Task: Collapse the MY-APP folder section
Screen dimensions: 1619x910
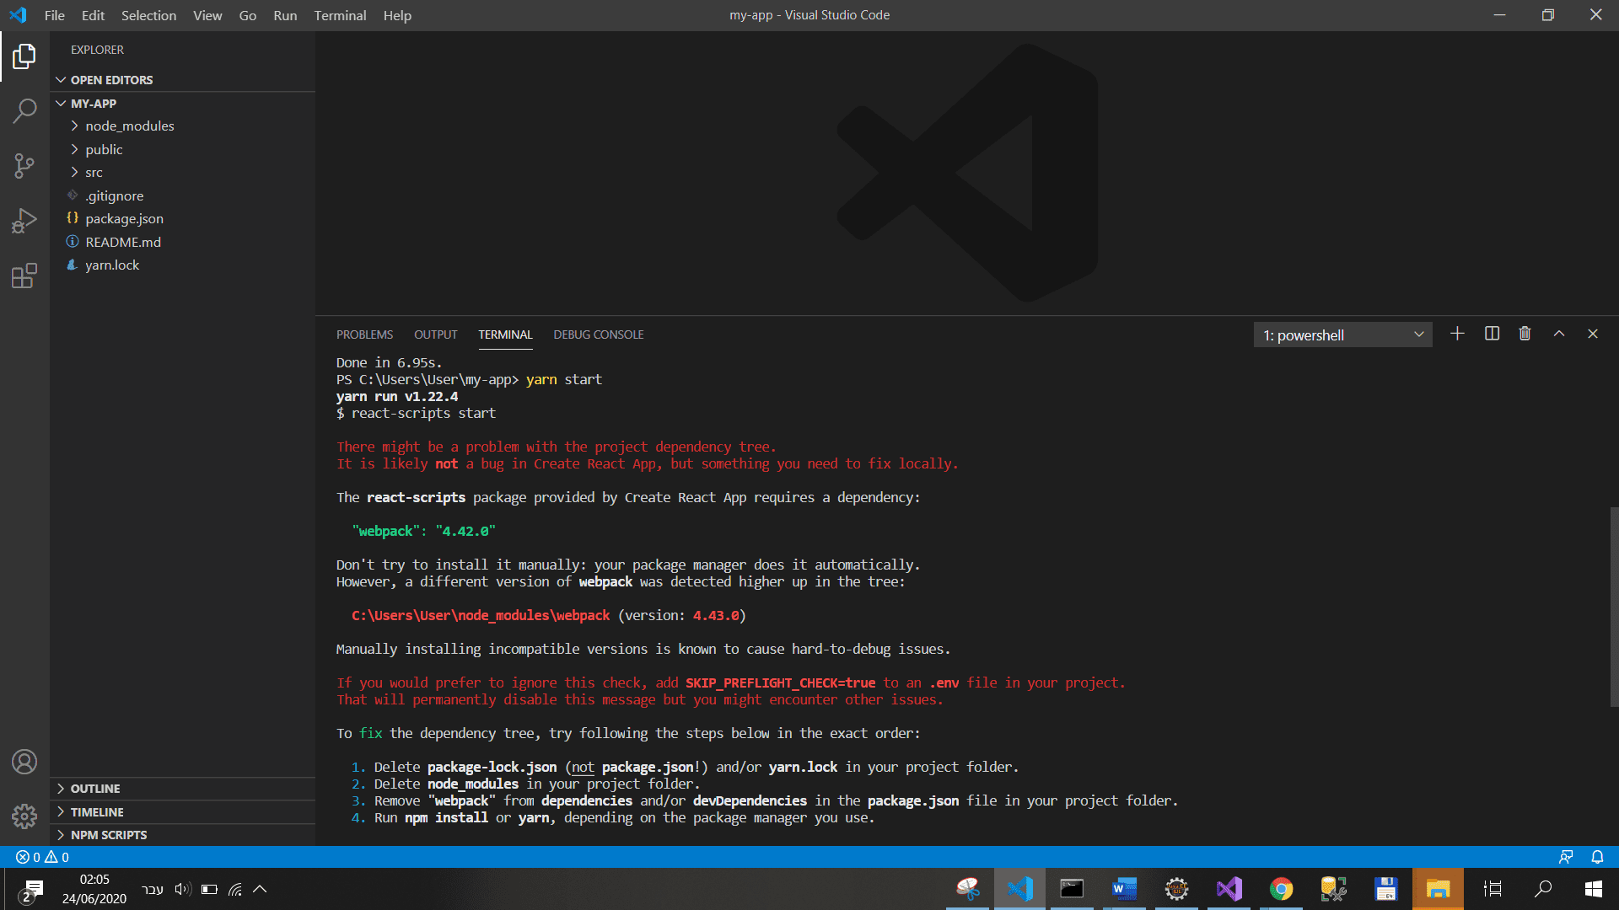Action: pyautogui.click(x=182, y=104)
